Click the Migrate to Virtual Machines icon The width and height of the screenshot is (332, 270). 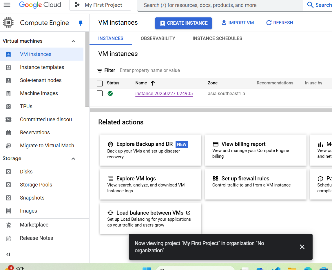click(8, 146)
